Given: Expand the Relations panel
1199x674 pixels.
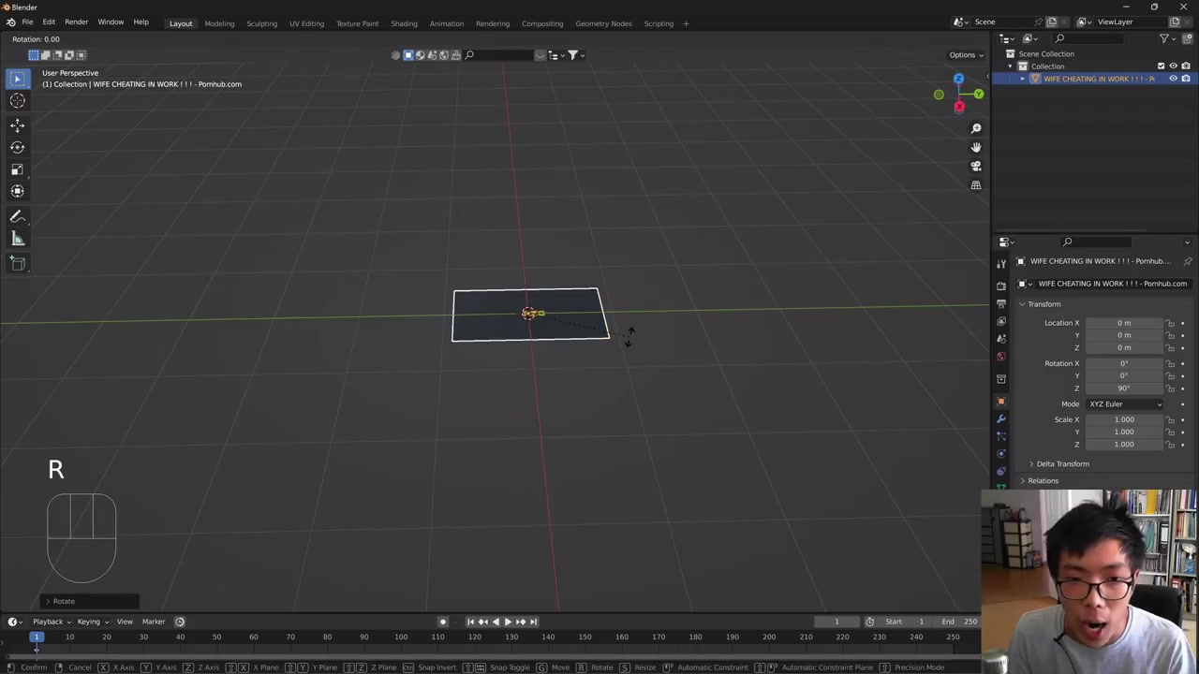Looking at the screenshot, I should pos(1043,481).
